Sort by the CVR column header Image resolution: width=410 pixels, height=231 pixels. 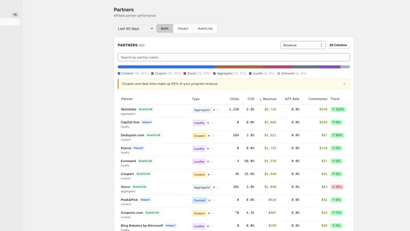251,99
